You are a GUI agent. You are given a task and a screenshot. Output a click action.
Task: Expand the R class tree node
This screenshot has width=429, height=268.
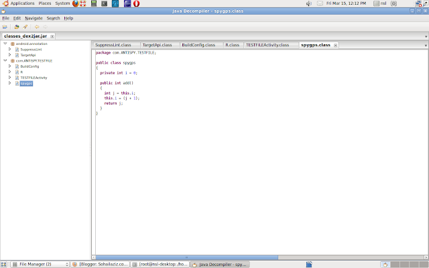pyautogui.click(x=10, y=72)
